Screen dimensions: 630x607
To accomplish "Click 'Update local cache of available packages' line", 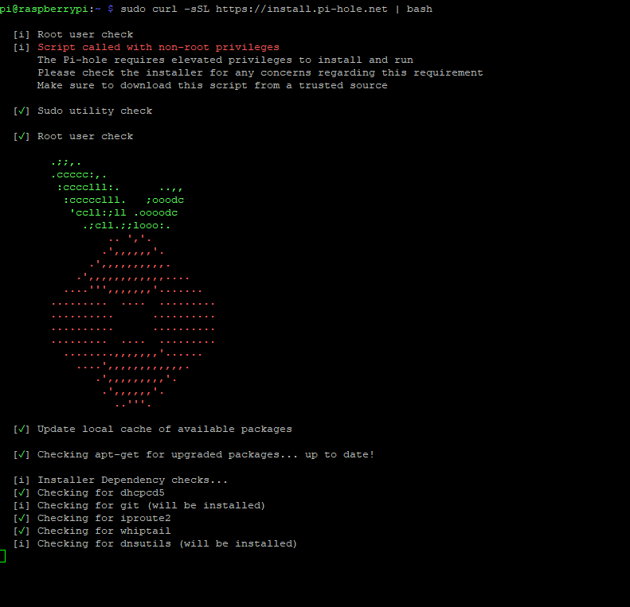I will (165, 429).
